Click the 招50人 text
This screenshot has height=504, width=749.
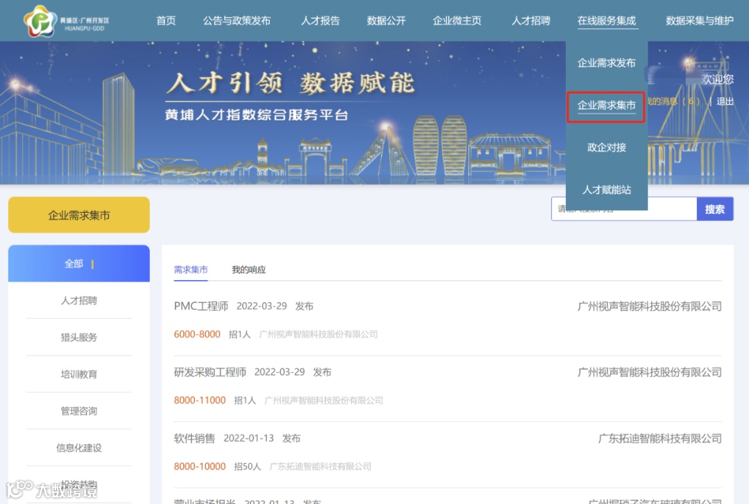point(248,467)
